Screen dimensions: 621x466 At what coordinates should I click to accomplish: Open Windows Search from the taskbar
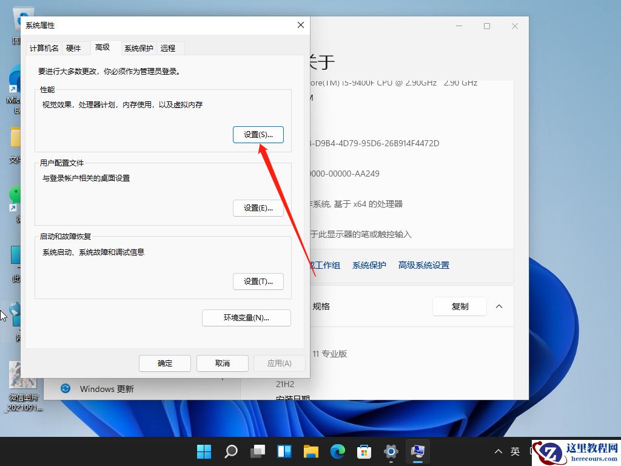pyautogui.click(x=231, y=451)
